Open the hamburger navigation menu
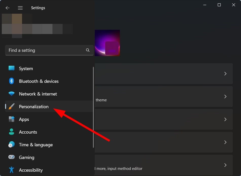The width and height of the screenshot is (241, 176). point(20,8)
